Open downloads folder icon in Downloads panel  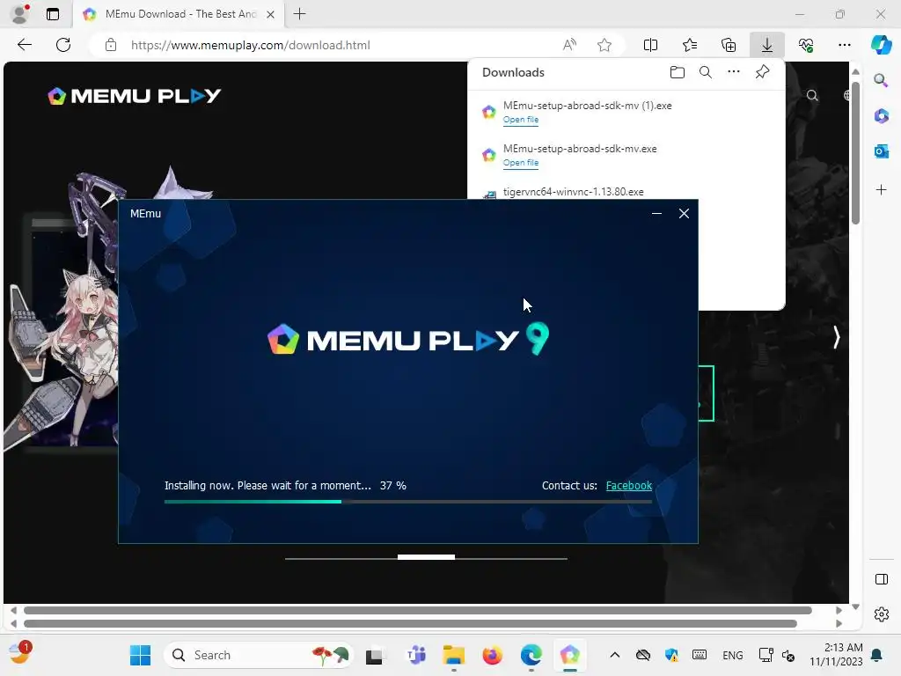(x=677, y=72)
